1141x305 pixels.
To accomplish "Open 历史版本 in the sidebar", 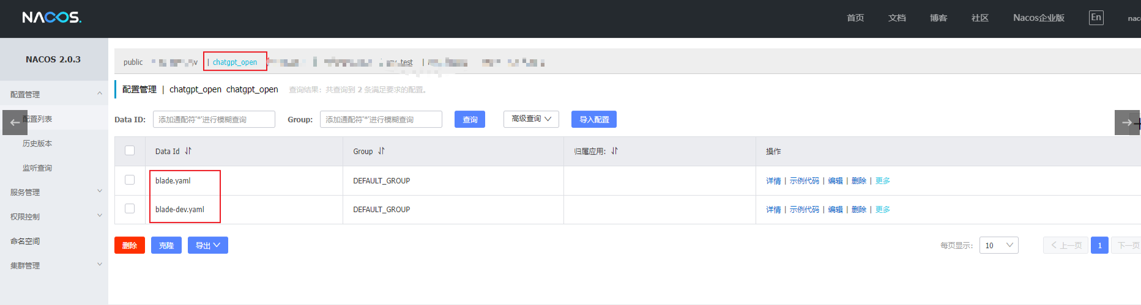I will pos(37,144).
